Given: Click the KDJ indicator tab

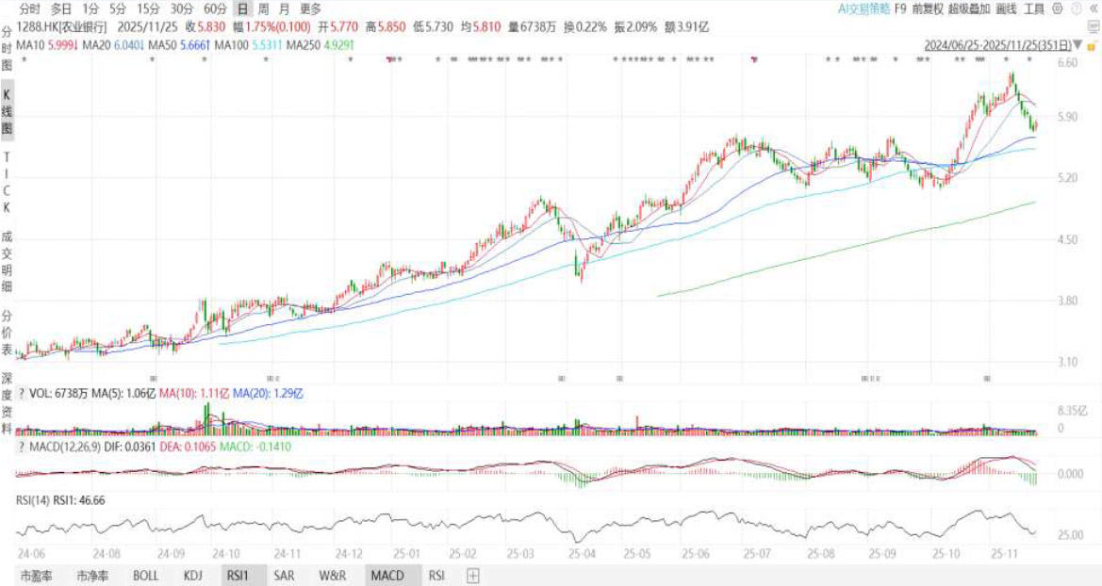Looking at the screenshot, I should [x=192, y=575].
